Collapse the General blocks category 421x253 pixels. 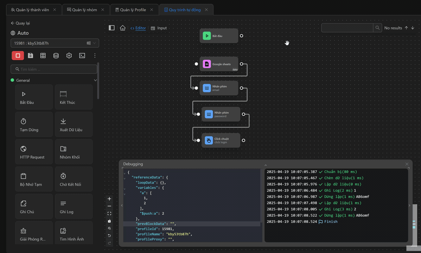(95, 80)
